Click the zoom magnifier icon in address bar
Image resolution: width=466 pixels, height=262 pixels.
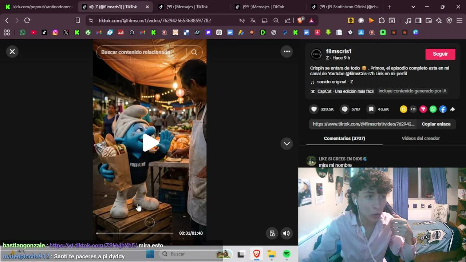(x=276, y=20)
